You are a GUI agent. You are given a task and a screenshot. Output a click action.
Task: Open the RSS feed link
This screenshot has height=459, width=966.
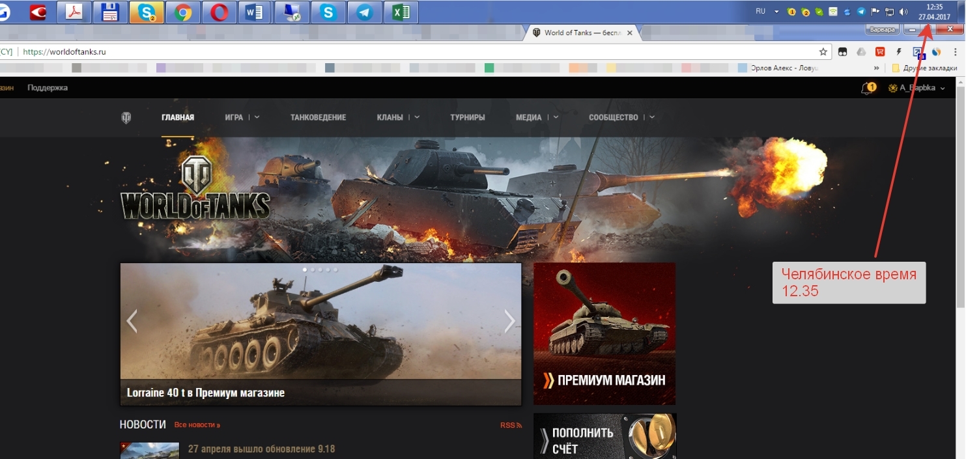[511, 425]
